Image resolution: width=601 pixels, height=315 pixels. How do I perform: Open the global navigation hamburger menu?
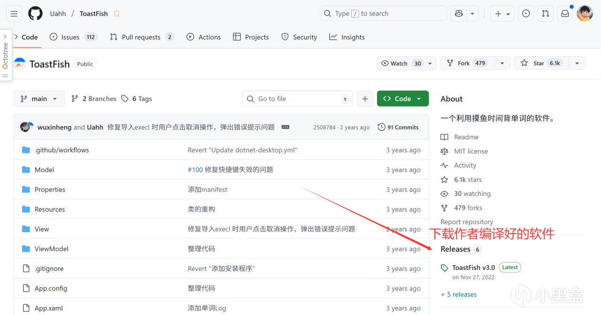(14, 13)
